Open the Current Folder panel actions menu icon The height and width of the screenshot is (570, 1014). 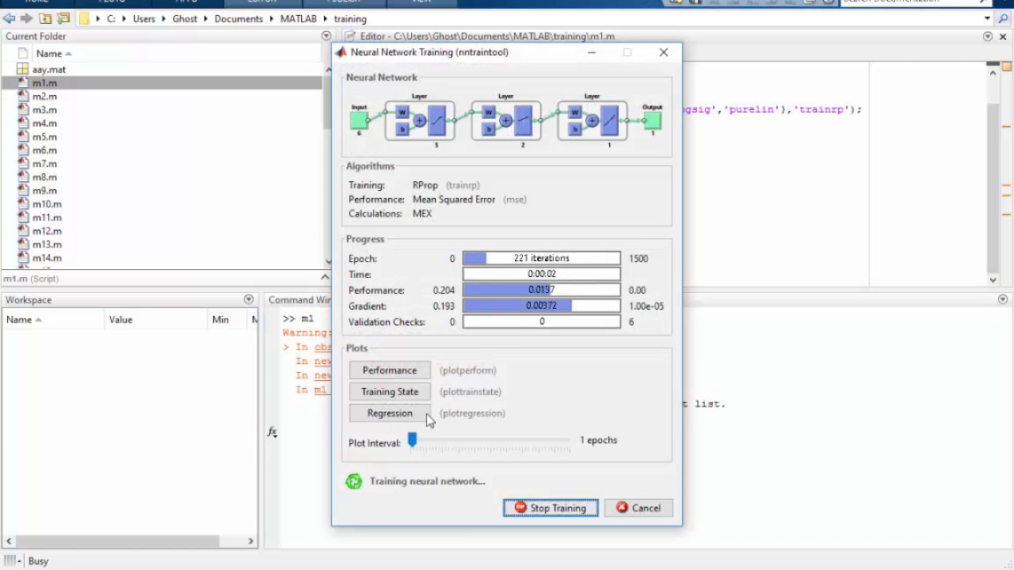(x=326, y=36)
